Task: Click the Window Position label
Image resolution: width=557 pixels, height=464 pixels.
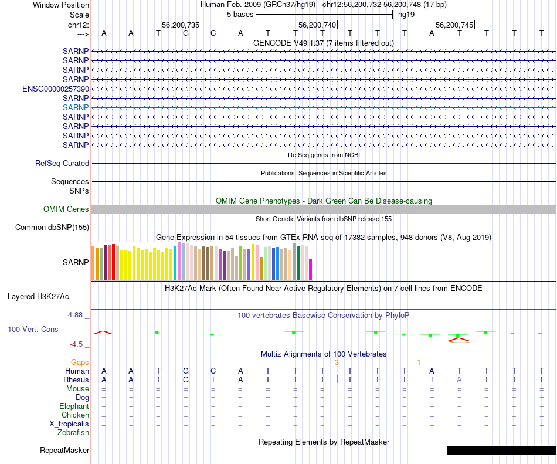Action: click(61, 5)
